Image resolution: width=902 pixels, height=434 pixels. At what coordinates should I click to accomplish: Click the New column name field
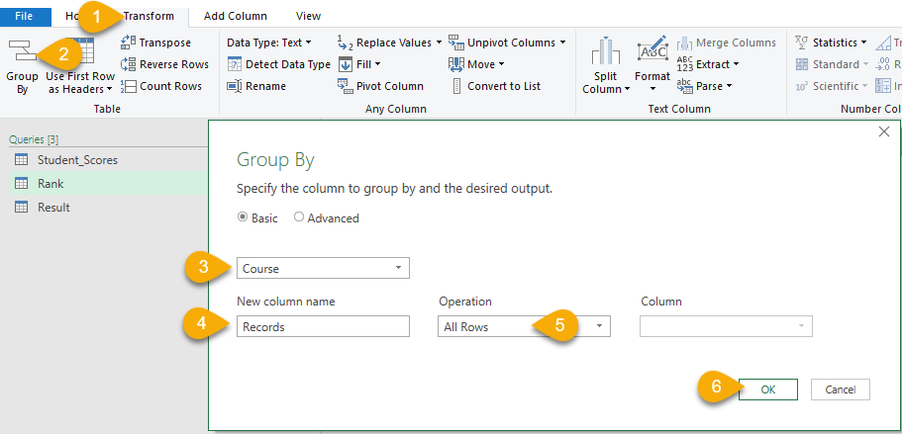(x=323, y=327)
